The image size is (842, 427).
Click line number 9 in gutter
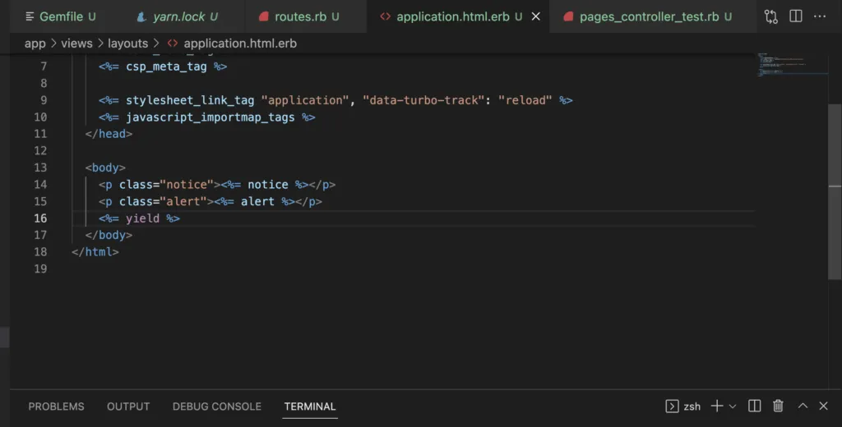pos(44,100)
